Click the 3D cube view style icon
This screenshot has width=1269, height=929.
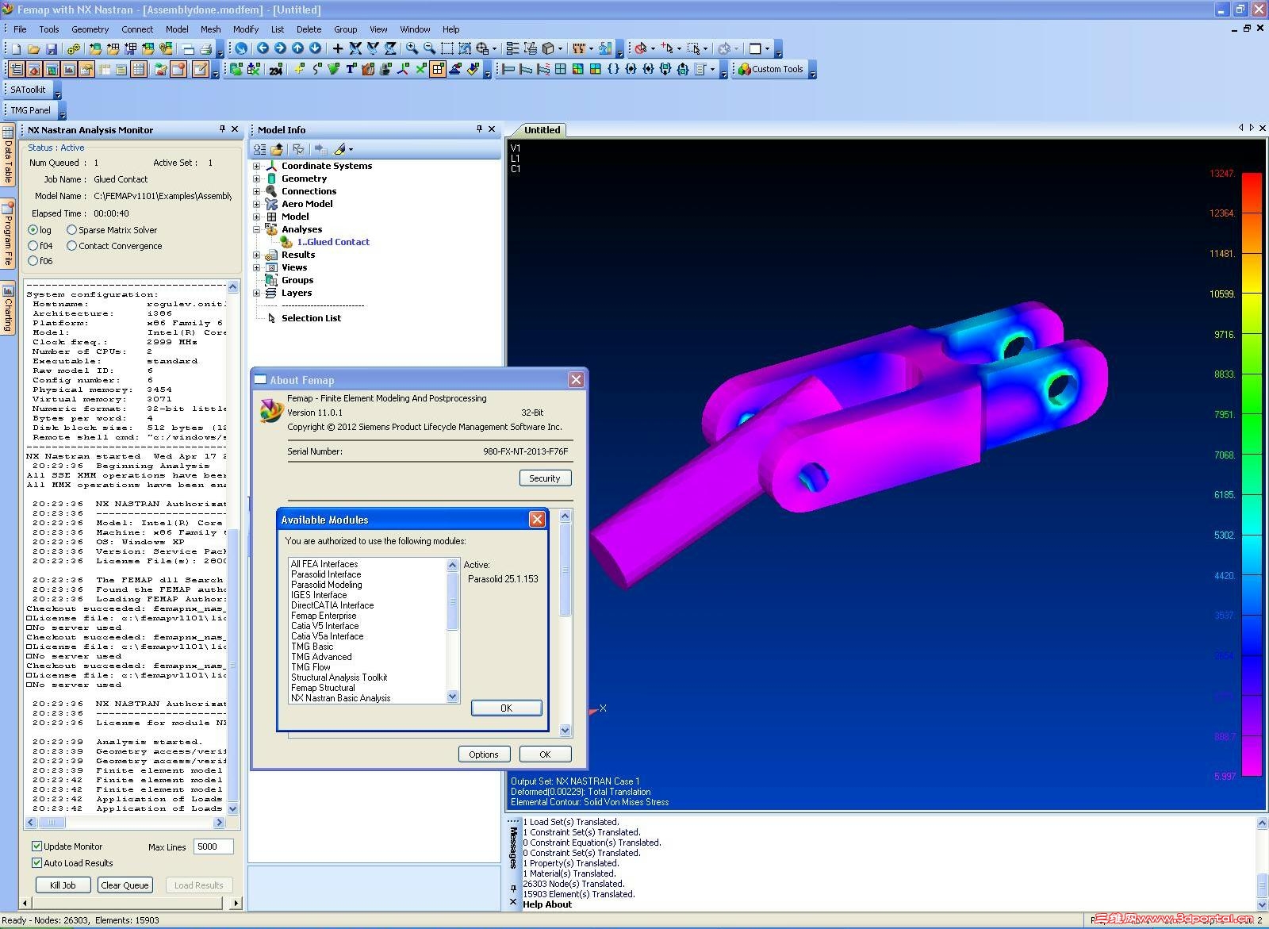click(x=548, y=48)
